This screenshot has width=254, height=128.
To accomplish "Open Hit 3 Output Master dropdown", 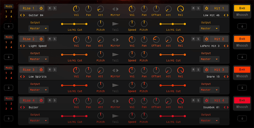I will click(x=209, y=90).
